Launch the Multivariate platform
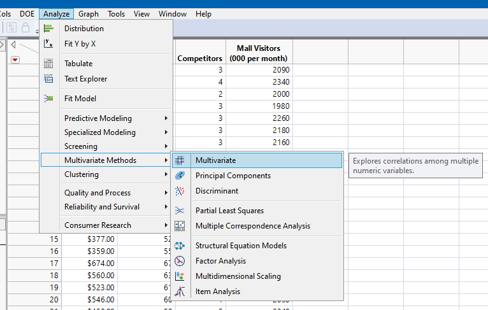 click(x=257, y=160)
